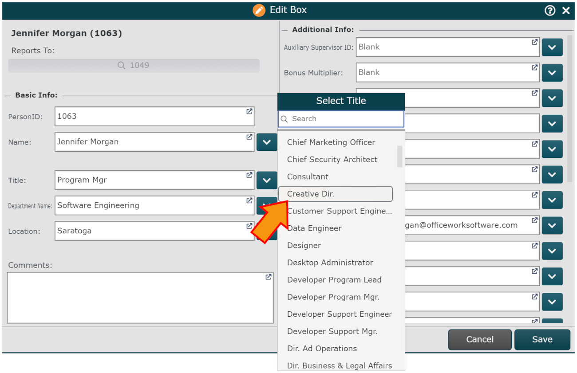
Task: Click the Location field showing Saratoga
Action: click(154, 231)
